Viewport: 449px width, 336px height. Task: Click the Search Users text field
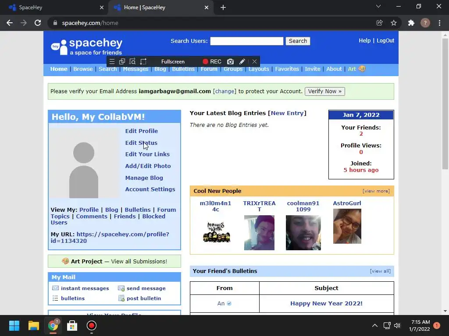click(x=246, y=41)
